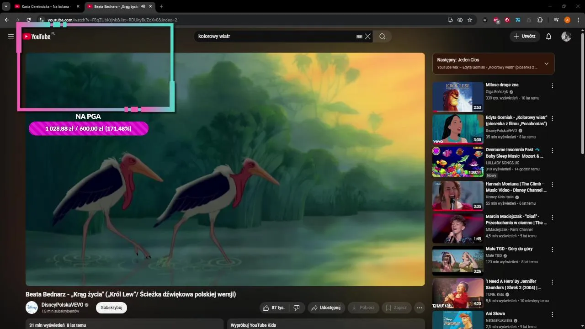Go to the YouTube home logo
The image size is (585, 329).
37,37
